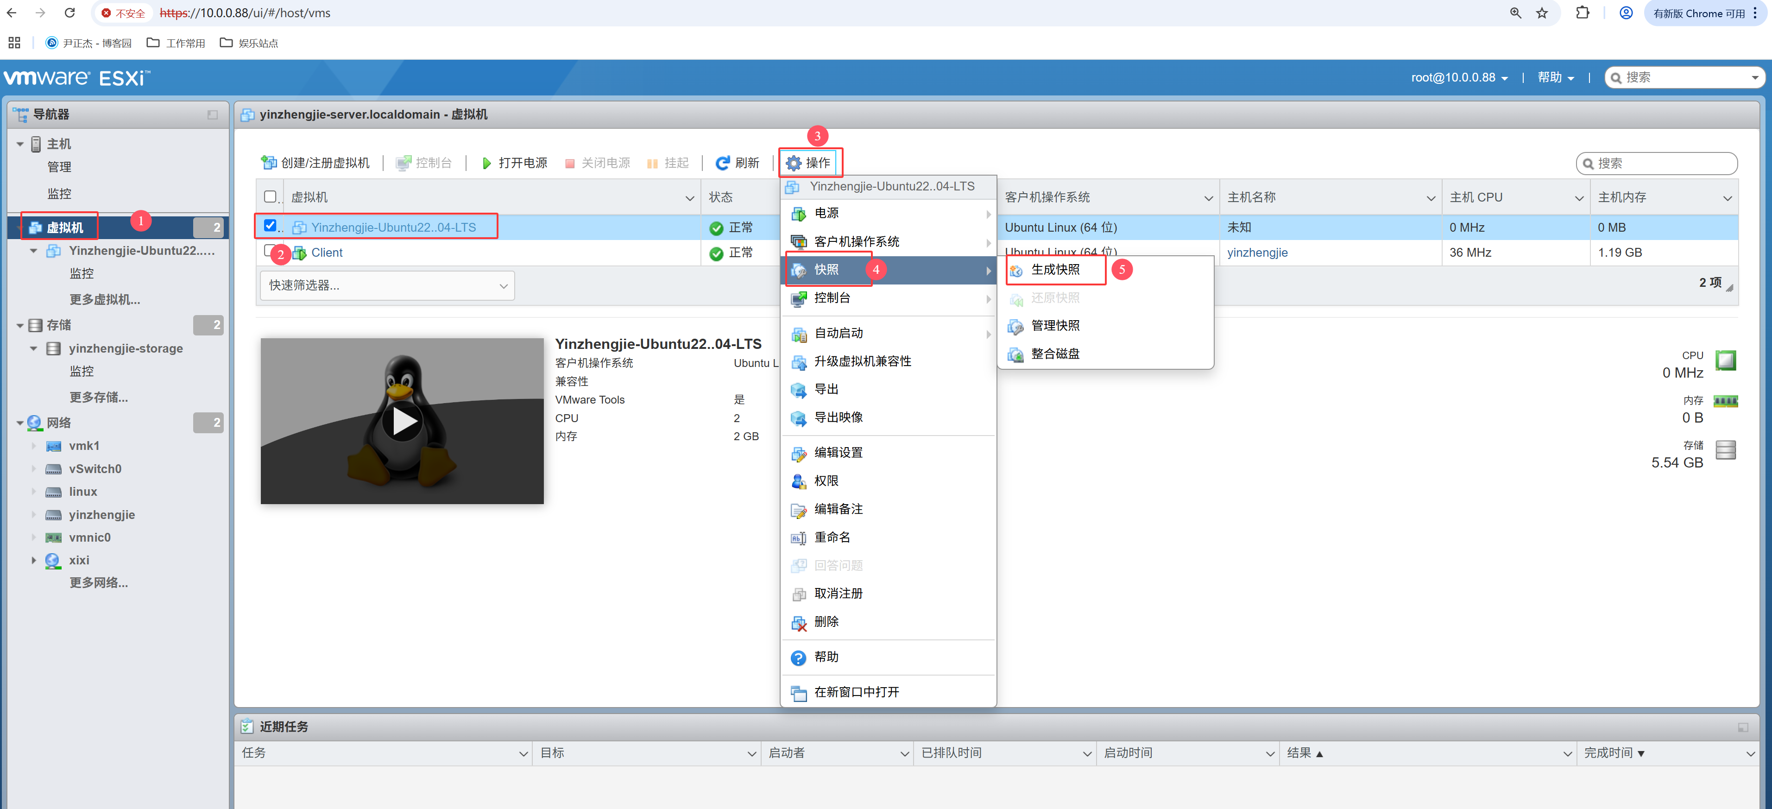
Task: Click the yinzhengjie host name link
Action: click(1257, 253)
